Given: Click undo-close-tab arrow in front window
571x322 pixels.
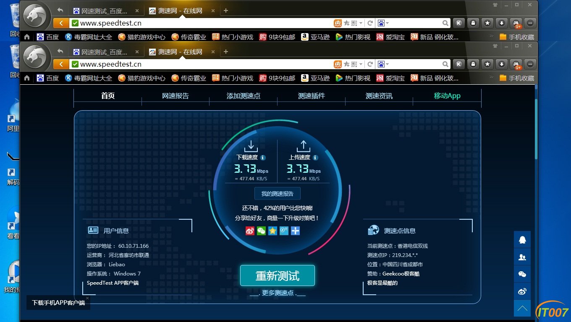Looking at the screenshot, I should coord(60,52).
